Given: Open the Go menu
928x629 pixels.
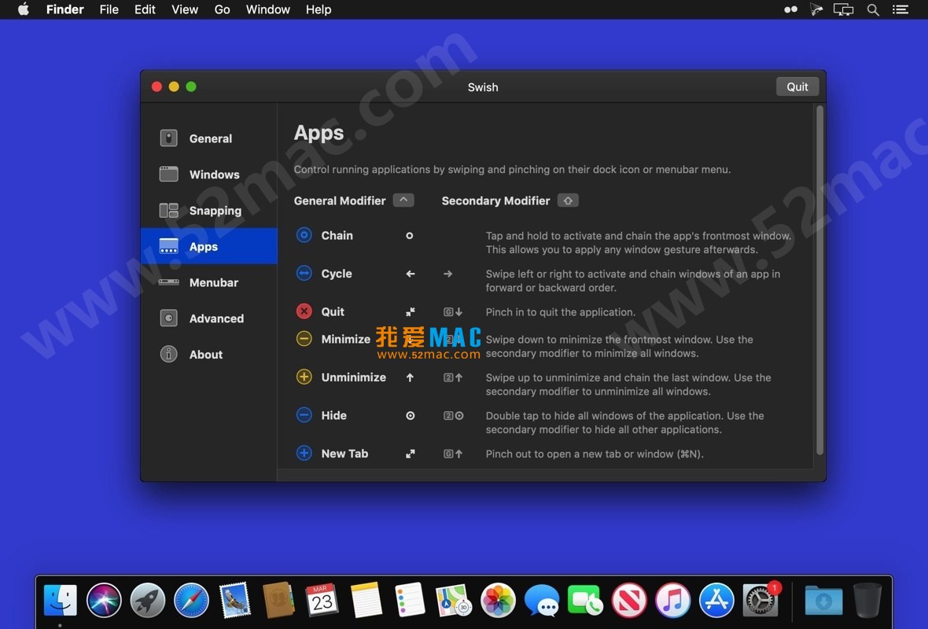Looking at the screenshot, I should pos(222,9).
